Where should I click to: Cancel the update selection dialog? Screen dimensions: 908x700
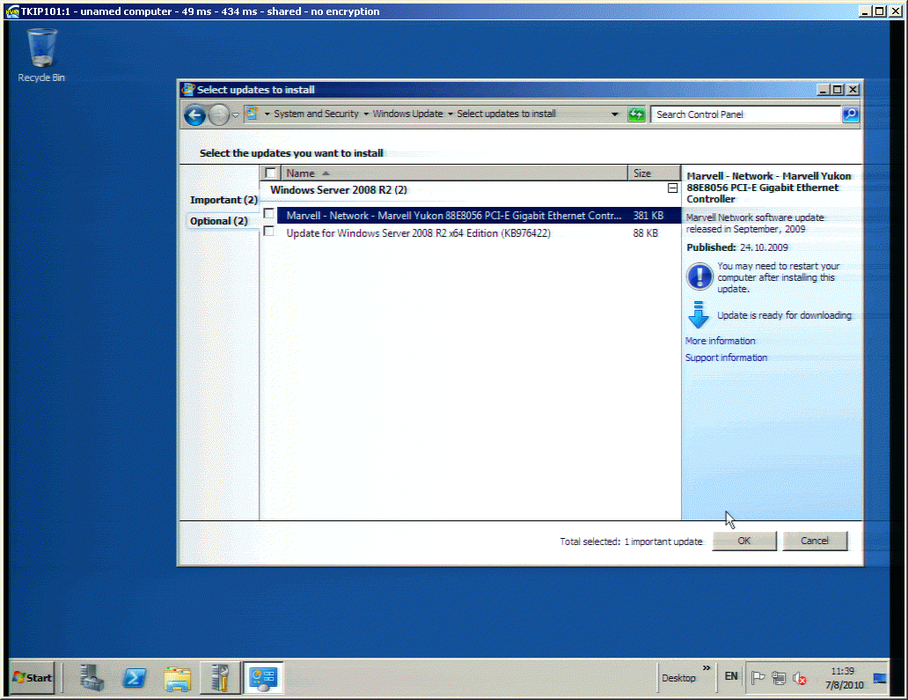(814, 541)
